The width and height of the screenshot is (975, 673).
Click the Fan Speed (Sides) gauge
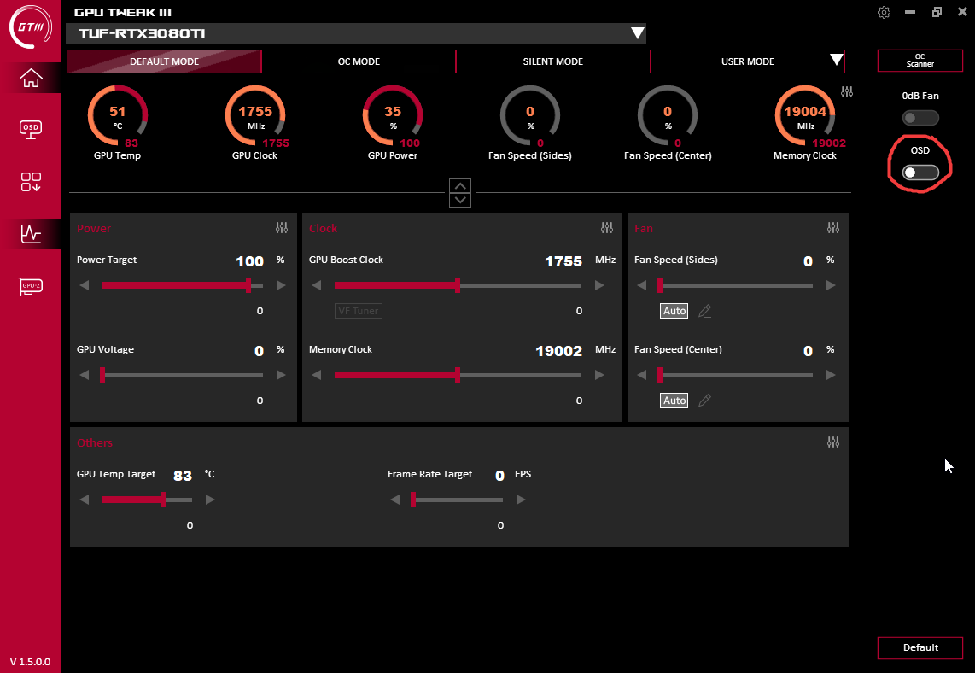click(x=530, y=115)
